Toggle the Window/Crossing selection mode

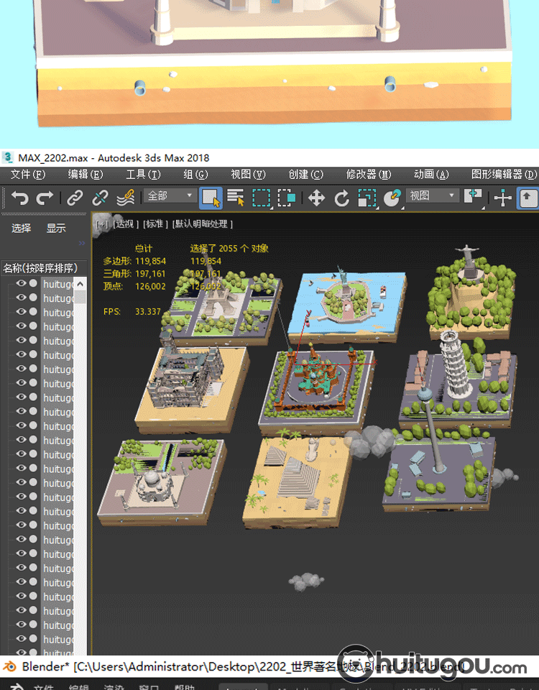pyautogui.click(x=287, y=198)
